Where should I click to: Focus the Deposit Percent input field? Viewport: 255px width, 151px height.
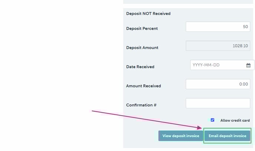click(218, 27)
